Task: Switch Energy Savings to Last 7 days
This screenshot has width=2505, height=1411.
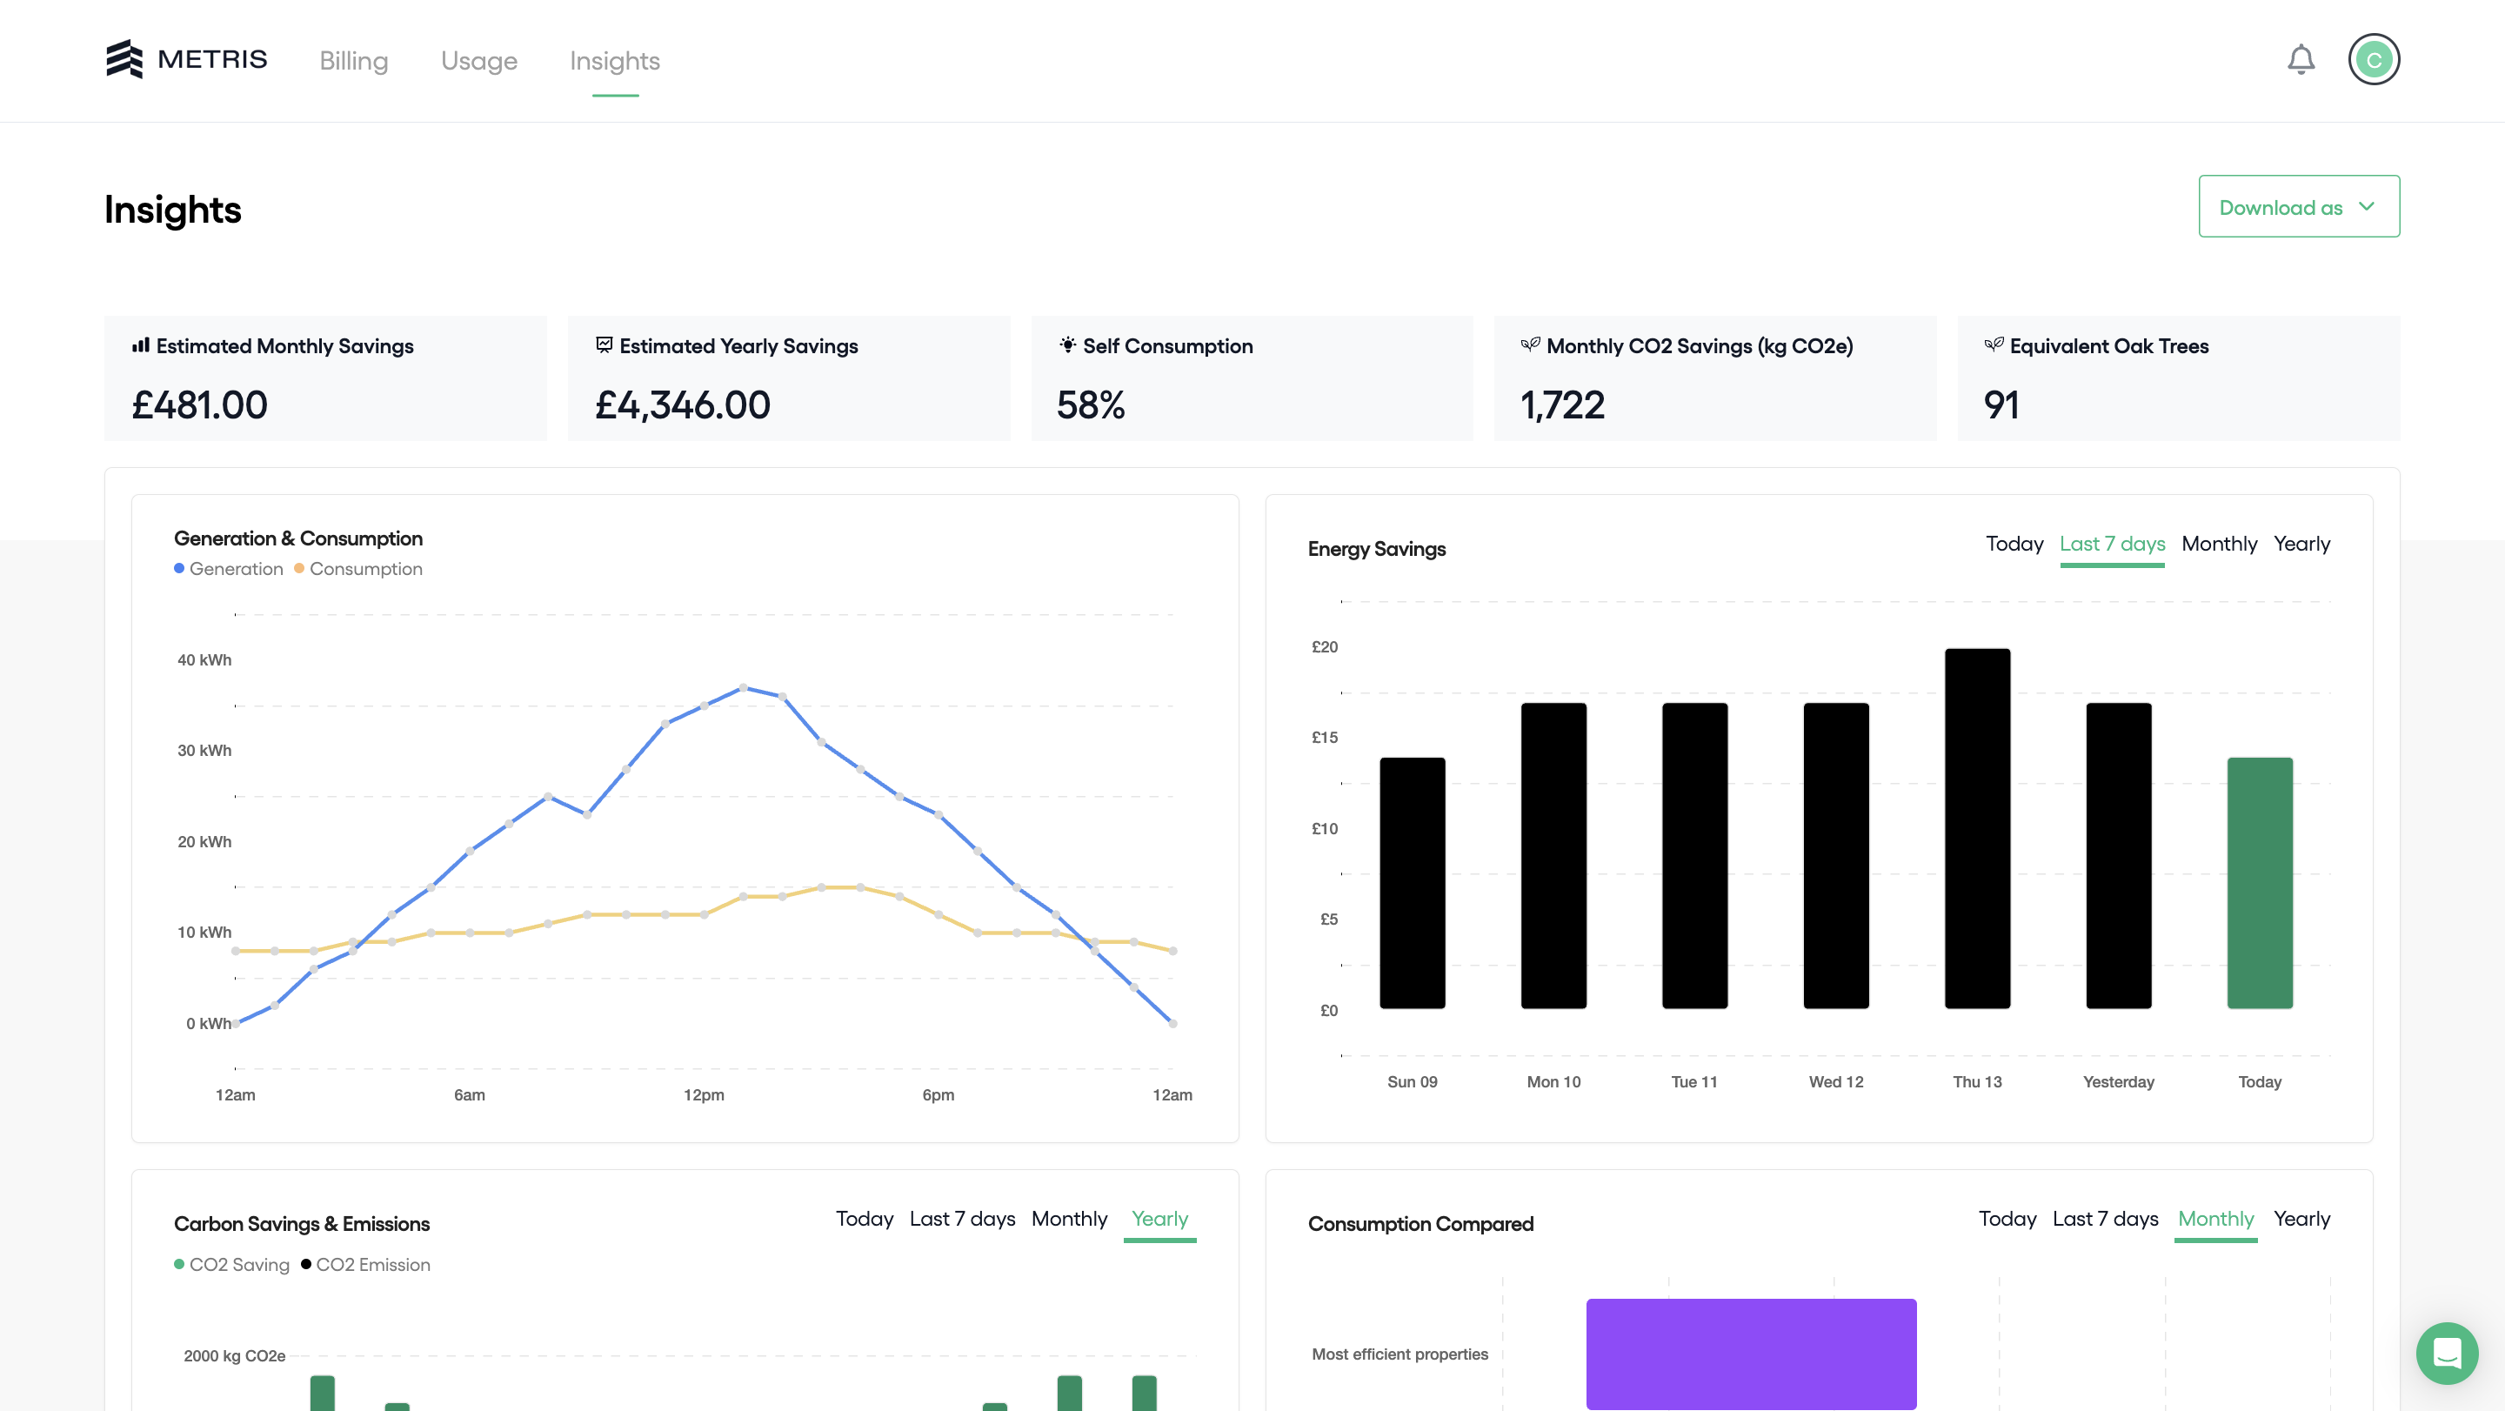Action: [2112, 544]
